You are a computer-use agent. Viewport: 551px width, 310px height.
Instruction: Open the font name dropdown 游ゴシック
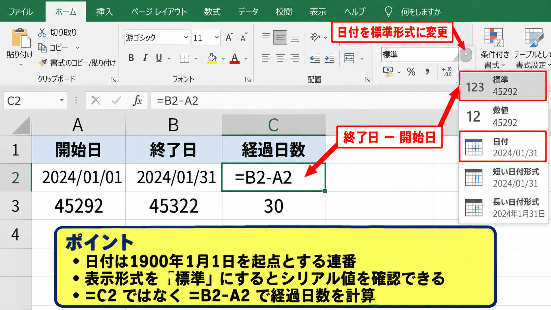pos(186,38)
